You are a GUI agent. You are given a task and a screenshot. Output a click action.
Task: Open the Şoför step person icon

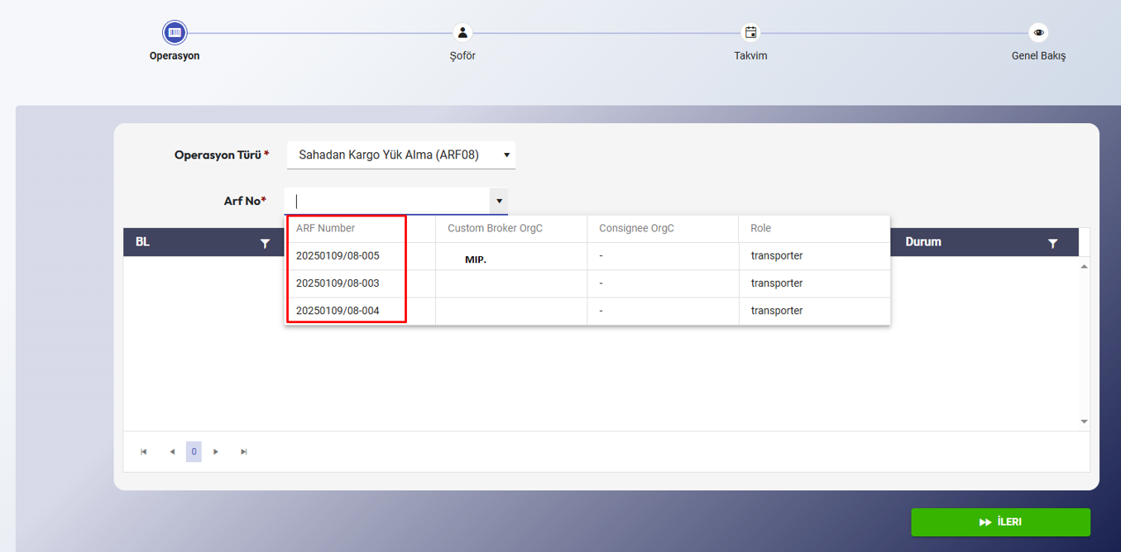click(462, 33)
